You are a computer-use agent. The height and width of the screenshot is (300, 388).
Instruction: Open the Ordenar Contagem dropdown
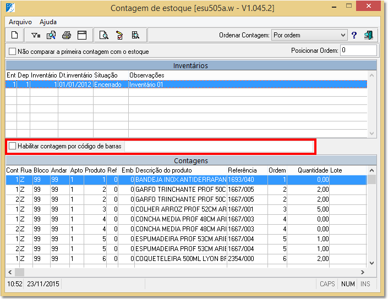pos(309,35)
